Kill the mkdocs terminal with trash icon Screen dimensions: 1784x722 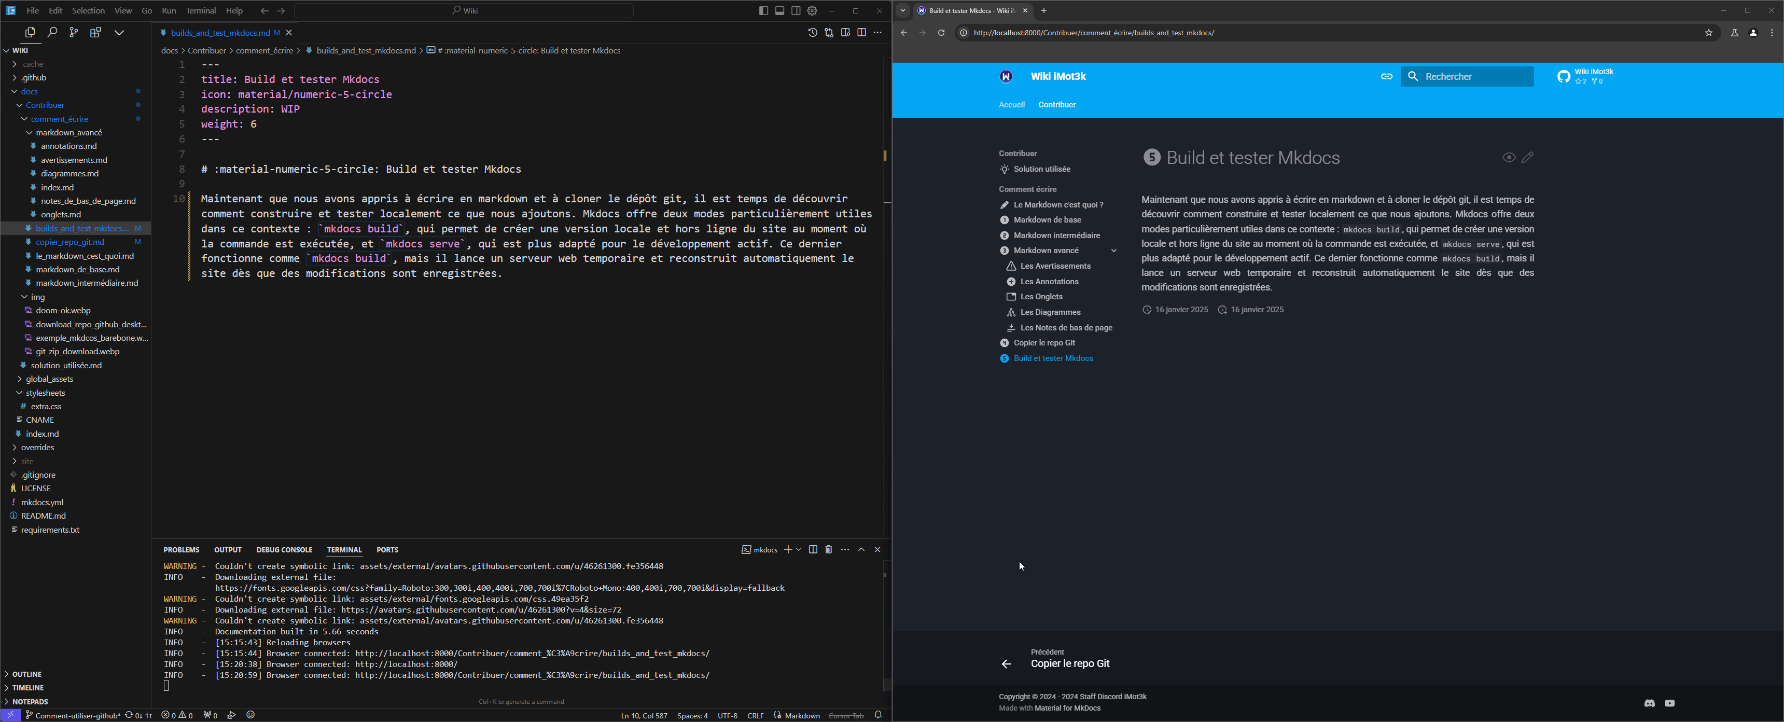coord(828,549)
